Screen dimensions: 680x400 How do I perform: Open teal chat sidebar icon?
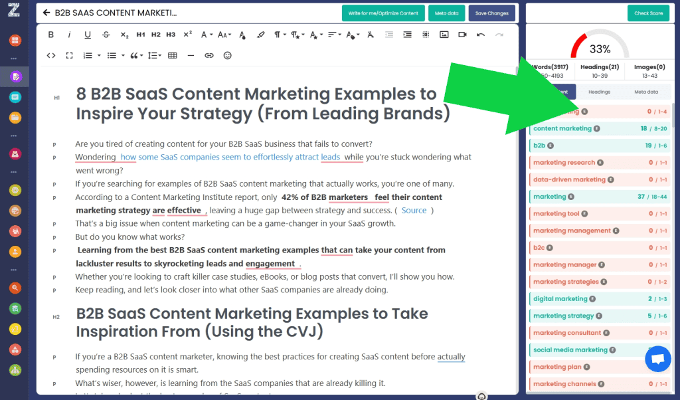pyautogui.click(x=15, y=97)
